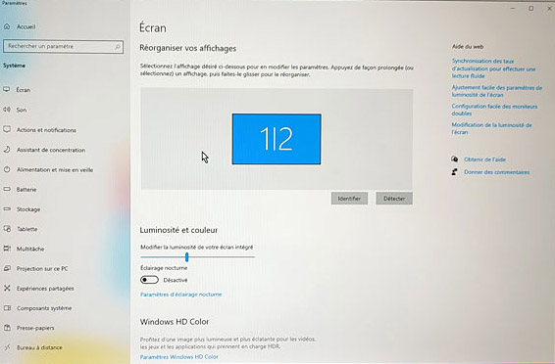Open Modification de la luminosité de l'écran link
Screen dimensions: 555x364
click(491, 128)
